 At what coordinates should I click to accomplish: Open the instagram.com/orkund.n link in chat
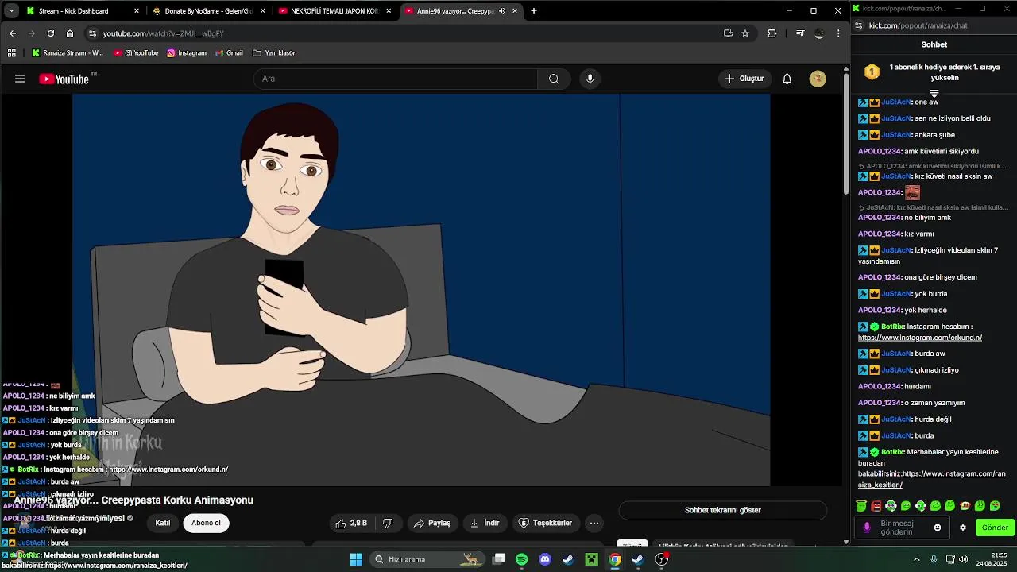(920, 338)
